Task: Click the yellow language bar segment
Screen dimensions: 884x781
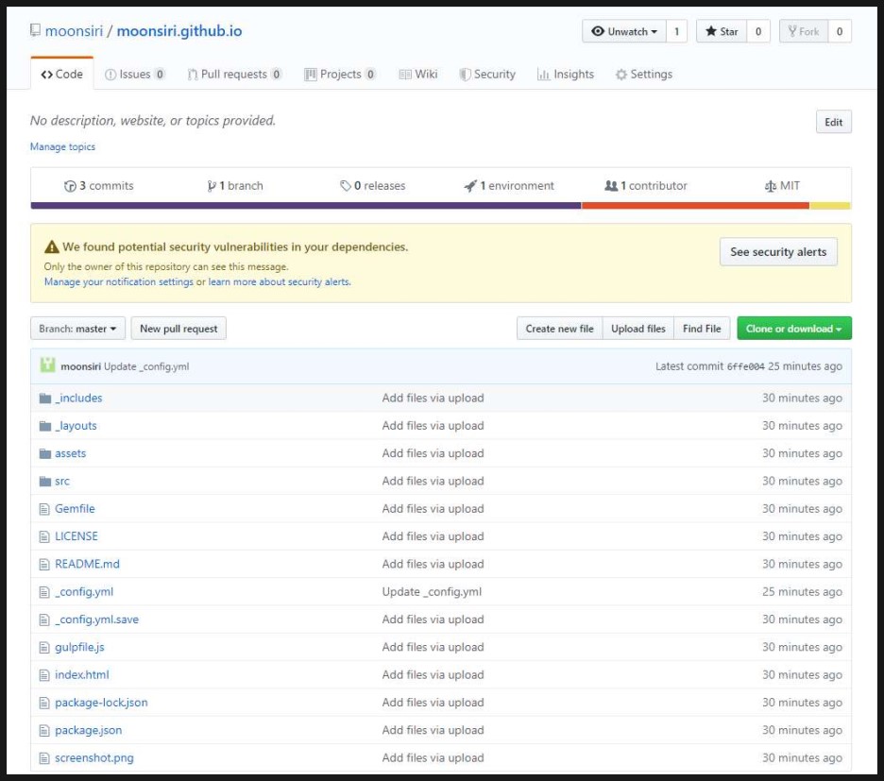Action: pyautogui.click(x=830, y=206)
